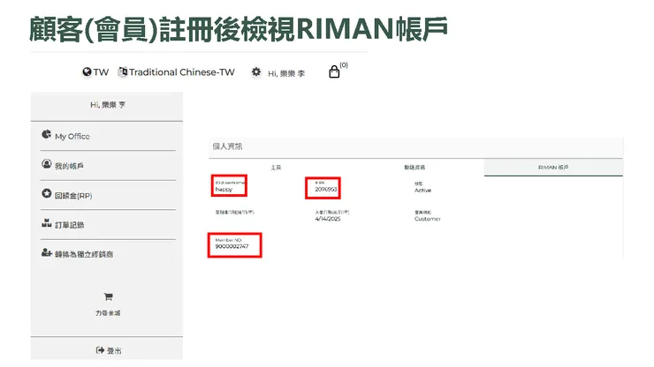Screen dimensions: 654x367
Task: Click the 'Hi, 樂樂 李' greeting in top bar
Action: pyautogui.click(x=286, y=74)
